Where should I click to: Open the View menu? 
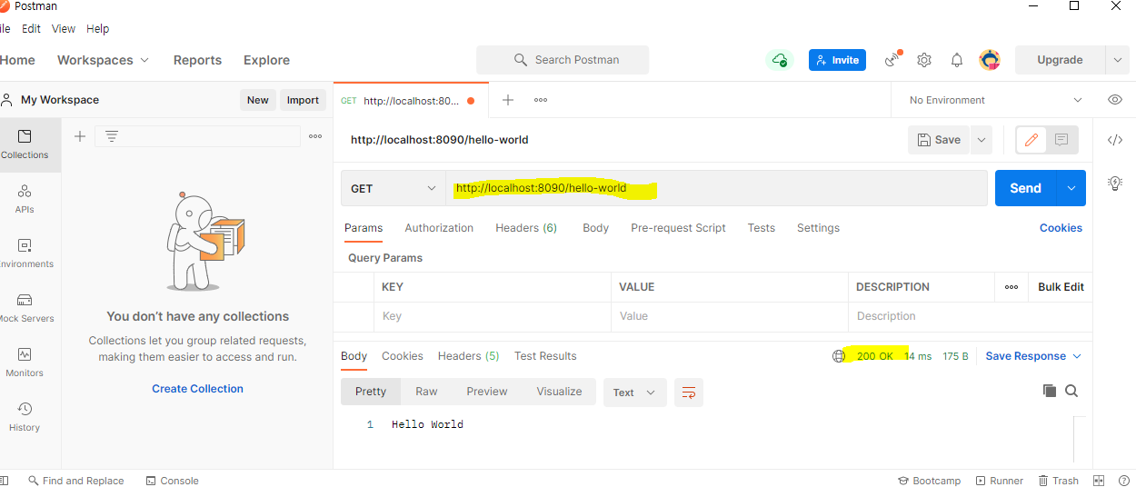point(64,29)
